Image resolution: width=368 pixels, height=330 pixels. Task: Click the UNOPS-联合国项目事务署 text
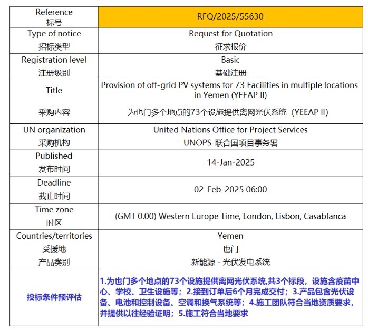click(230, 143)
